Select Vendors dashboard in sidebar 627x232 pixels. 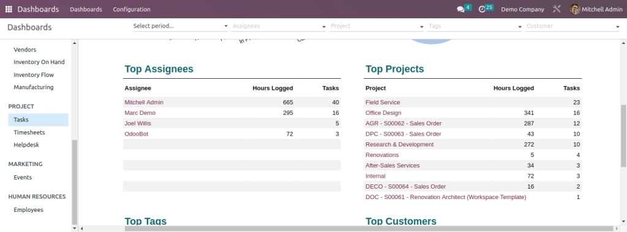pos(24,50)
